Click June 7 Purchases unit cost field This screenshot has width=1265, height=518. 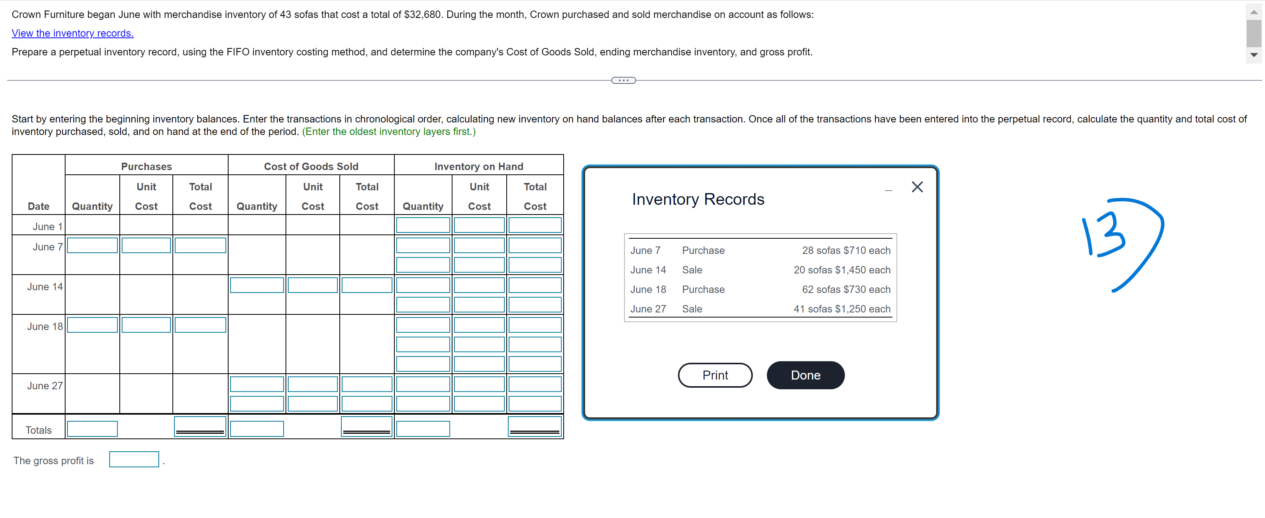[x=146, y=245]
